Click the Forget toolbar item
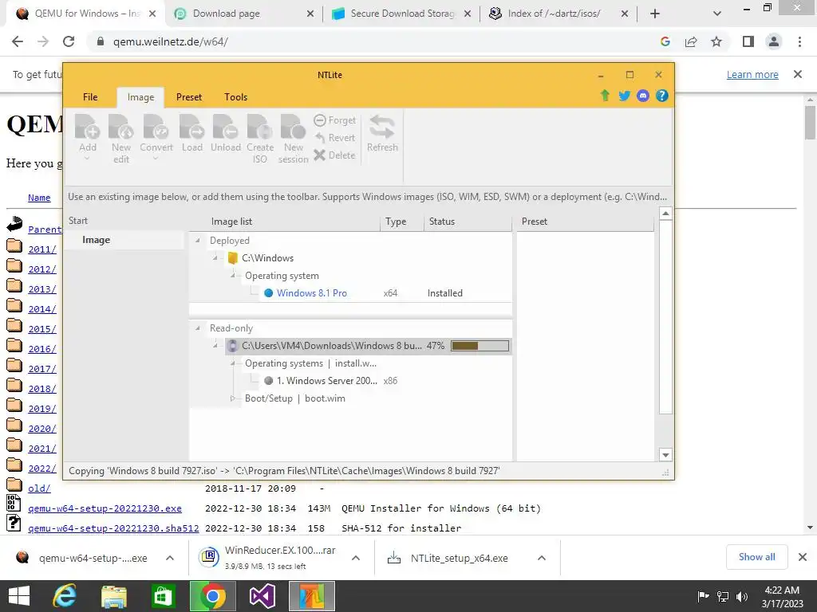Screen dimensions: 817x612 pyautogui.click(x=335, y=120)
